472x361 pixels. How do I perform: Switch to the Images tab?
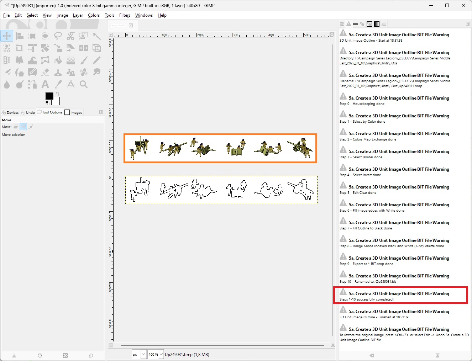point(73,112)
